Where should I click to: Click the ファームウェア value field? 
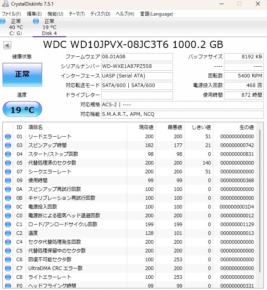click(137, 57)
